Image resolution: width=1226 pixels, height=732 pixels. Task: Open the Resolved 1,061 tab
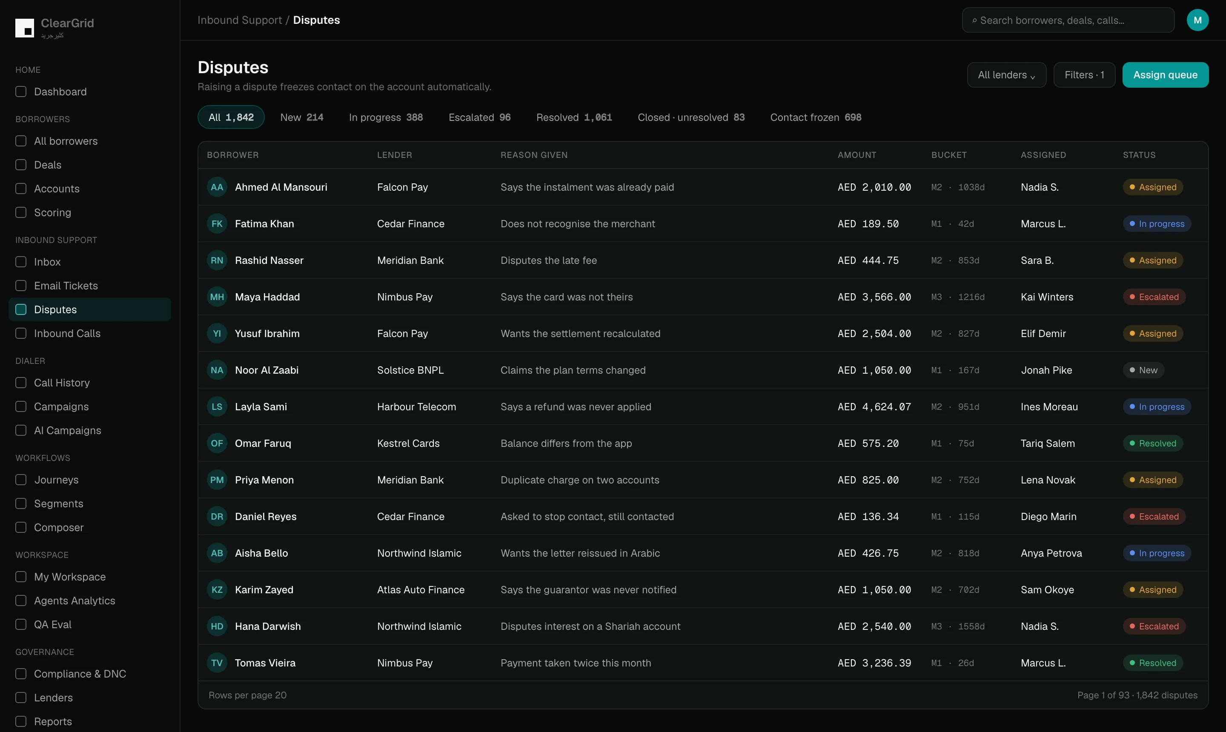(574, 117)
